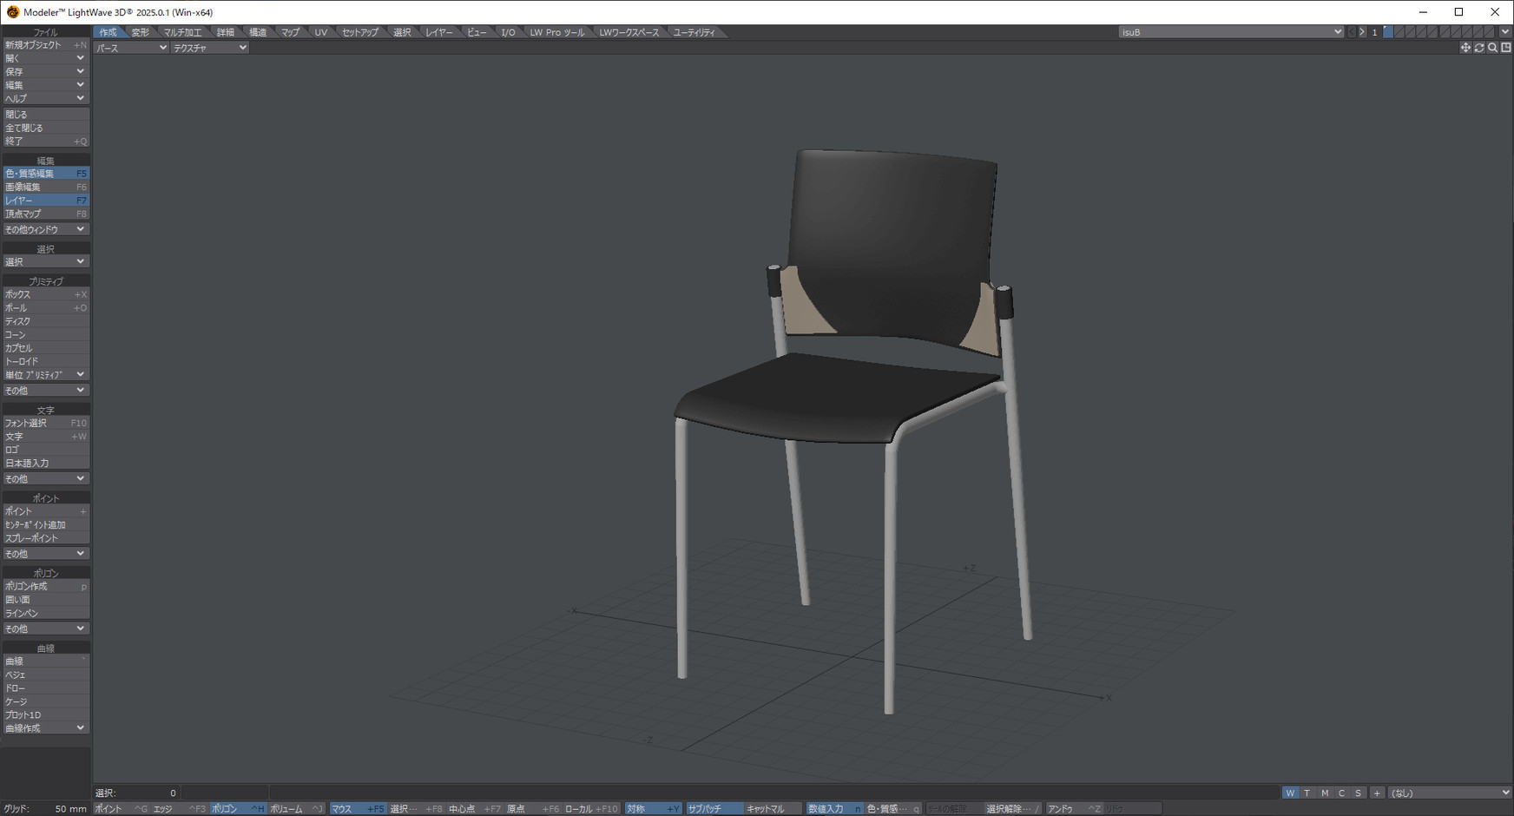This screenshot has width=1514, height=816.
Task: Open the (なし) vertex map dropdown
Action: (x=1450, y=793)
